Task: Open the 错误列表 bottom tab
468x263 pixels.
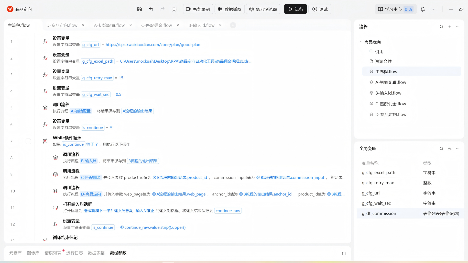Action: coord(53,253)
